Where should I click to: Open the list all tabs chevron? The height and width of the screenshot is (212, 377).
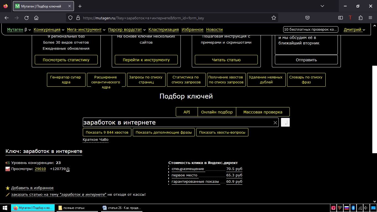[322, 6]
